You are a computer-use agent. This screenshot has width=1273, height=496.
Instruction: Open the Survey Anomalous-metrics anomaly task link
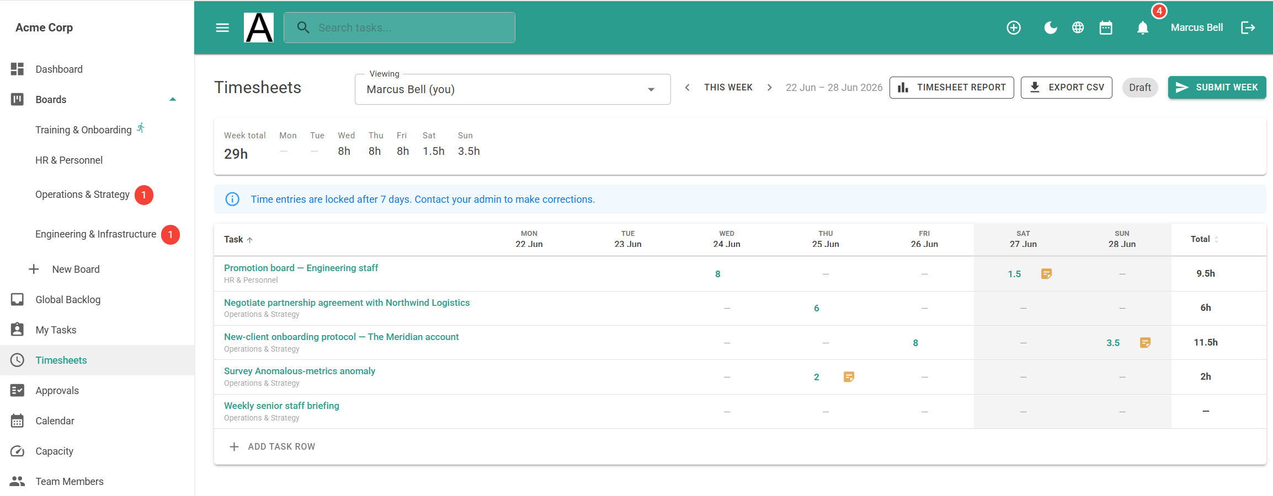coord(300,371)
